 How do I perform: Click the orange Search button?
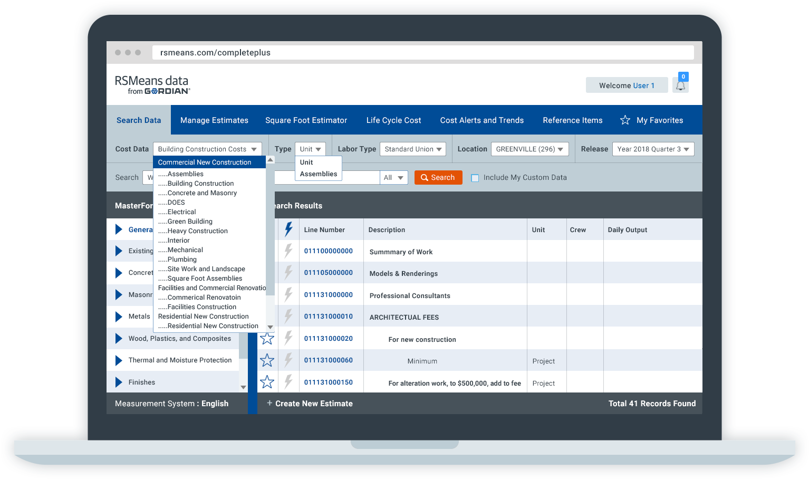click(x=438, y=178)
